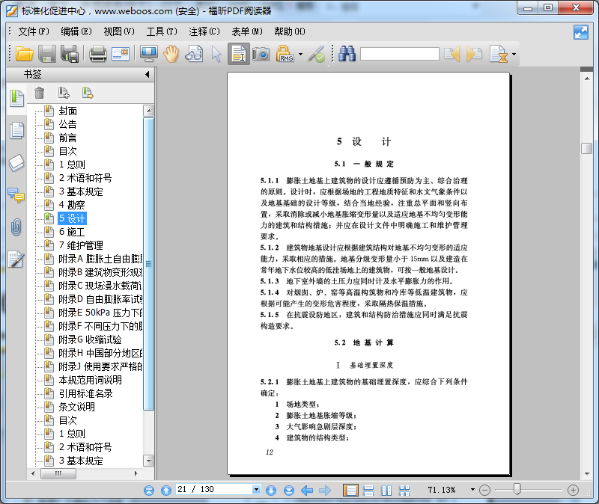The image size is (599, 504).
Task: Collapse the bookmarks panel with the arrow
Action: [x=147, y=75]
